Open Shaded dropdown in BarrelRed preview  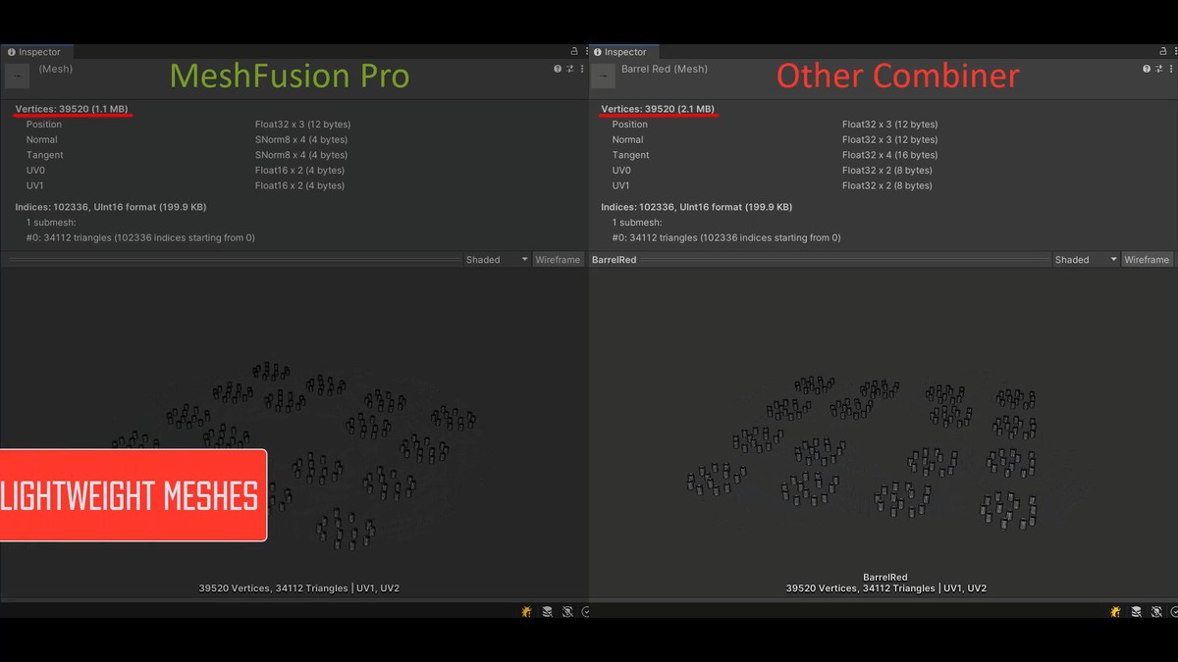1086,260
